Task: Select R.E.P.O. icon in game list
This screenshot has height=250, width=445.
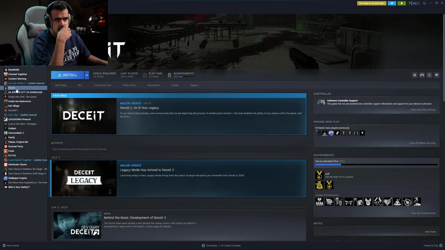Action: (6, 156)
